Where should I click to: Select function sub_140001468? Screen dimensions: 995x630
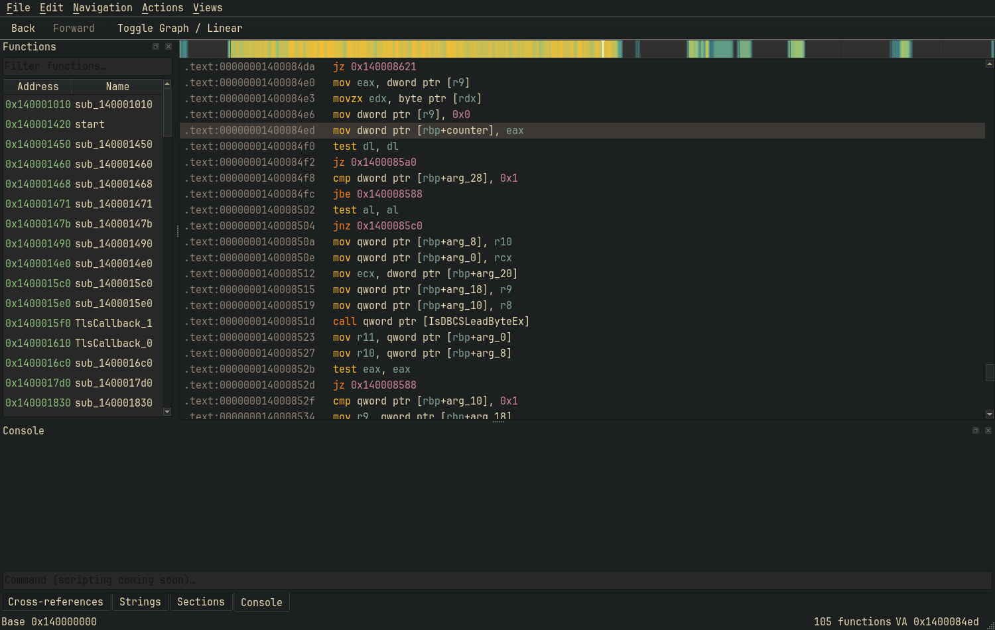click(x=83, y=184)
